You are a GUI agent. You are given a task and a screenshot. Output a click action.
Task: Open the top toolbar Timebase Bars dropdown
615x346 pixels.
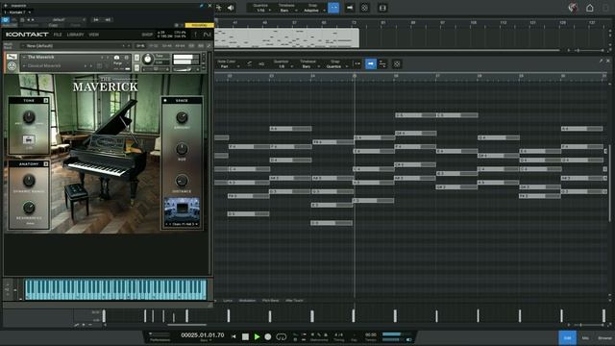tap(286, 8)
